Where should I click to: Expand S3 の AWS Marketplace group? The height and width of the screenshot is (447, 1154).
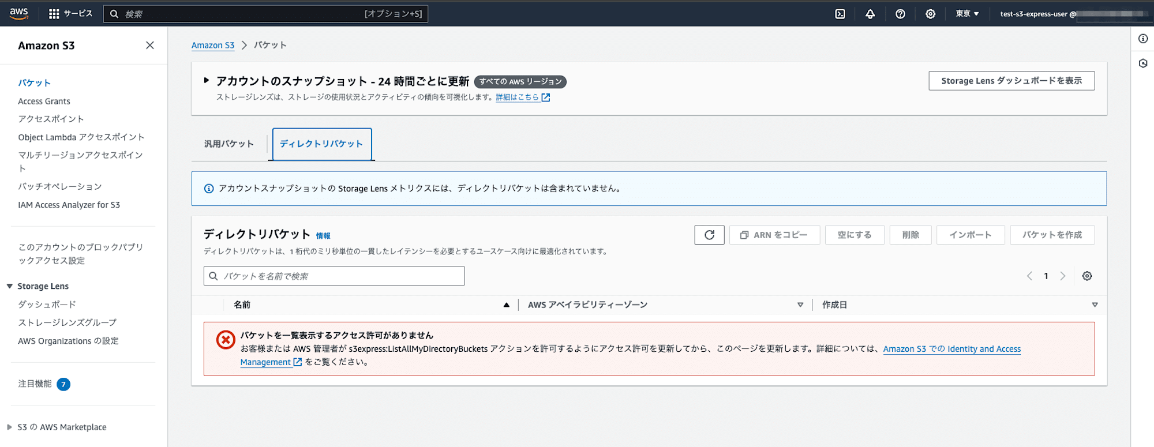pos(9,427)
